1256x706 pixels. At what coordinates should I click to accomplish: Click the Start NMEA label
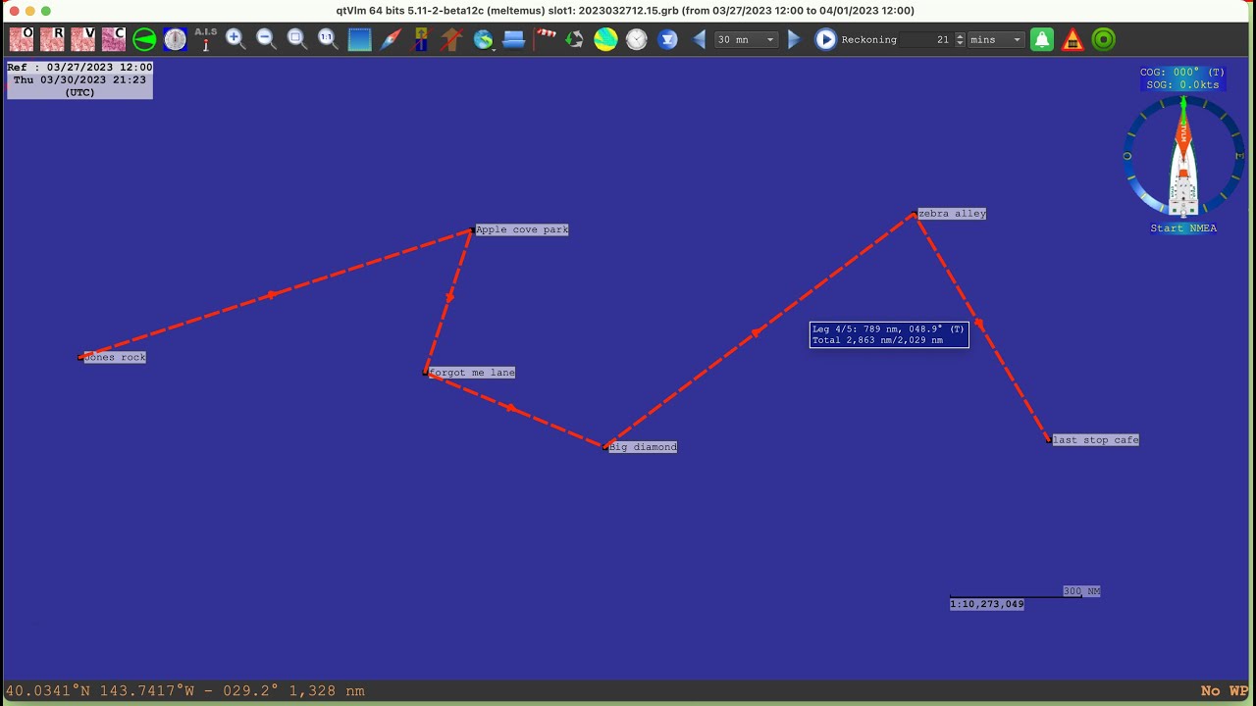tap(1183, 228)
